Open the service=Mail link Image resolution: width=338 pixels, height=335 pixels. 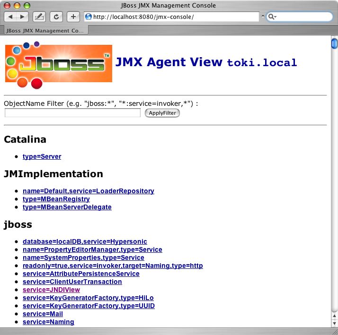(x=43, y=314)
